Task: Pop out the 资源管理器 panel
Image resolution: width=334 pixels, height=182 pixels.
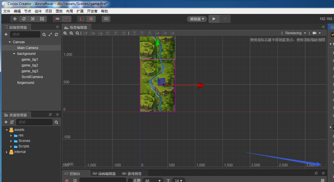Action: (x=50, y=115)
